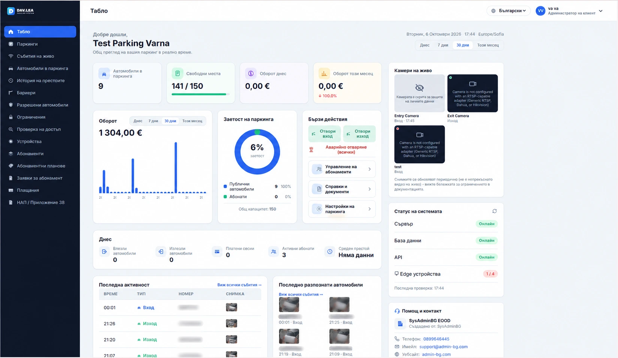Click the Платени сесии card icon
This screenshot has height=358, width=618.
(x=217, y=252)
